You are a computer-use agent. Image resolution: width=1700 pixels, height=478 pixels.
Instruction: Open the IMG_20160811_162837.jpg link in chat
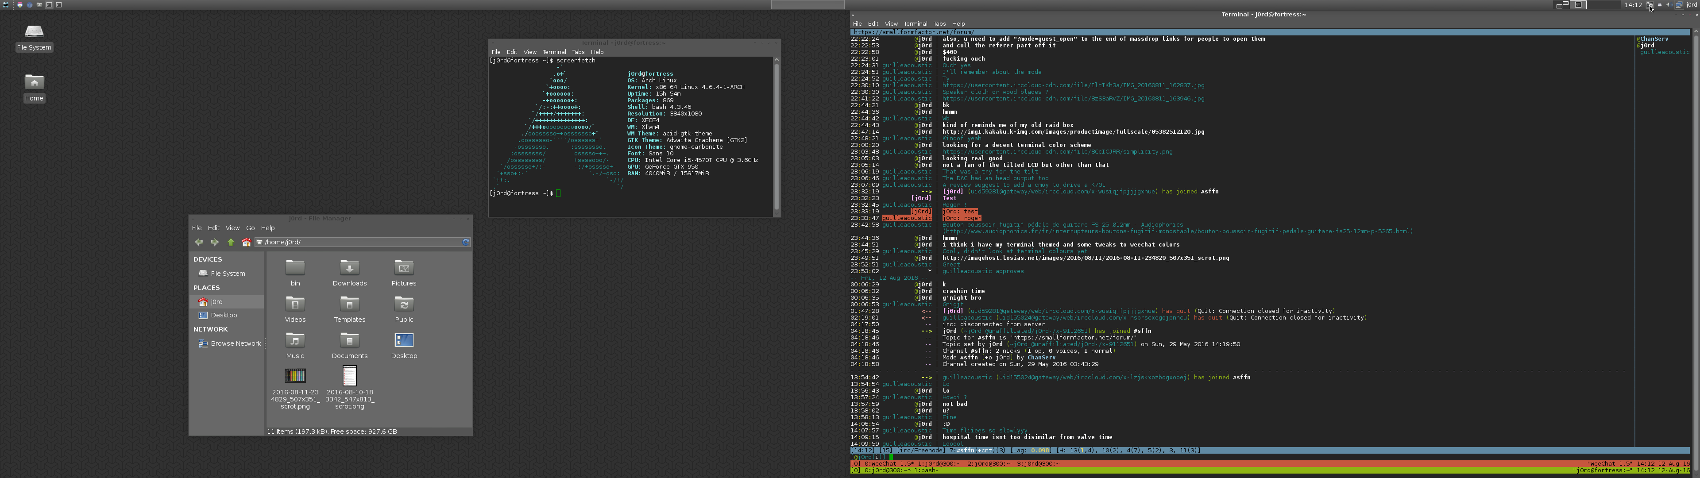click(x=1073, y=85)
